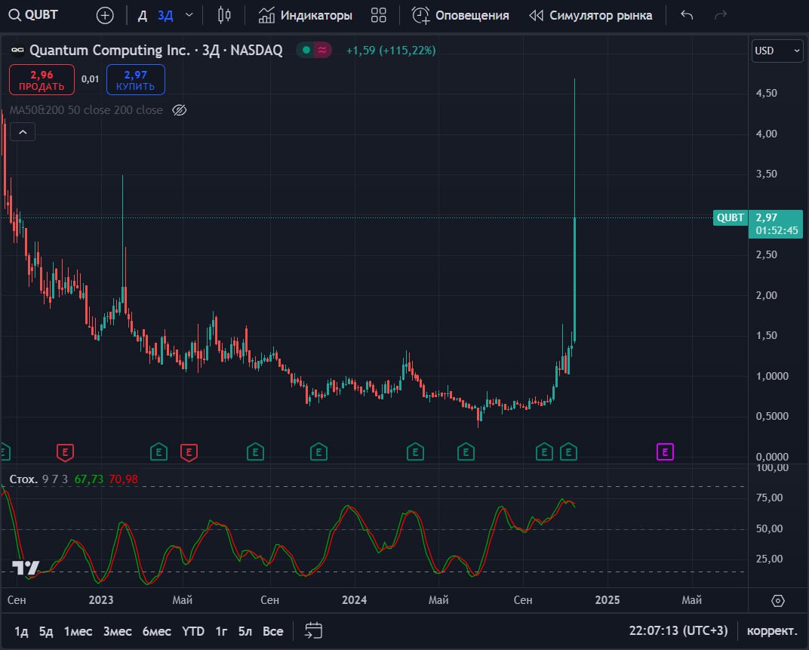Viewport: 809px width, 650px height.
Task: Click the 2,97 КУПИТЬ buy button
Action: [x=136, y=80]
